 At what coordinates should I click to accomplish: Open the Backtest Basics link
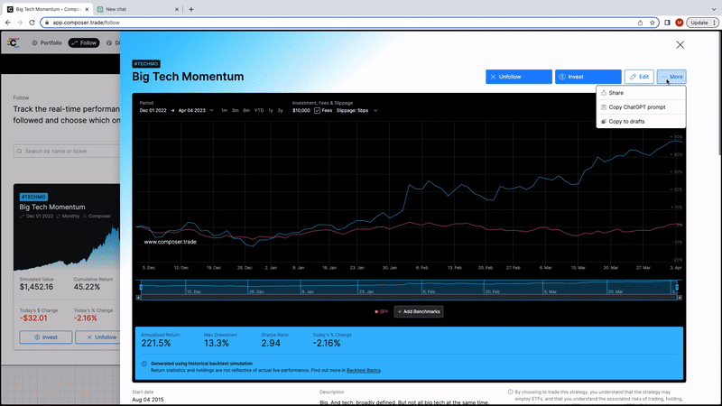[x=364, y=370]
